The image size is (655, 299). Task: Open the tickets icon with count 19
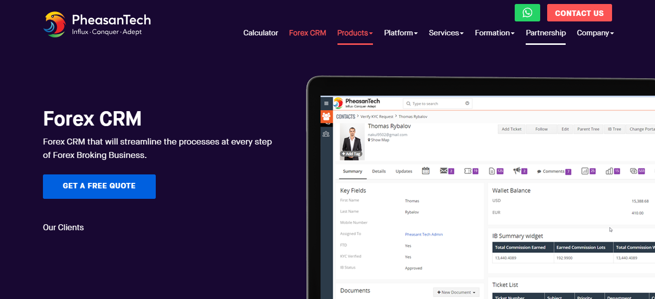[x=468, y=171]
